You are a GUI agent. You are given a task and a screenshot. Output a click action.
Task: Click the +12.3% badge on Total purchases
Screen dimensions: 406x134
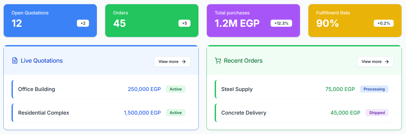[281, 23]
